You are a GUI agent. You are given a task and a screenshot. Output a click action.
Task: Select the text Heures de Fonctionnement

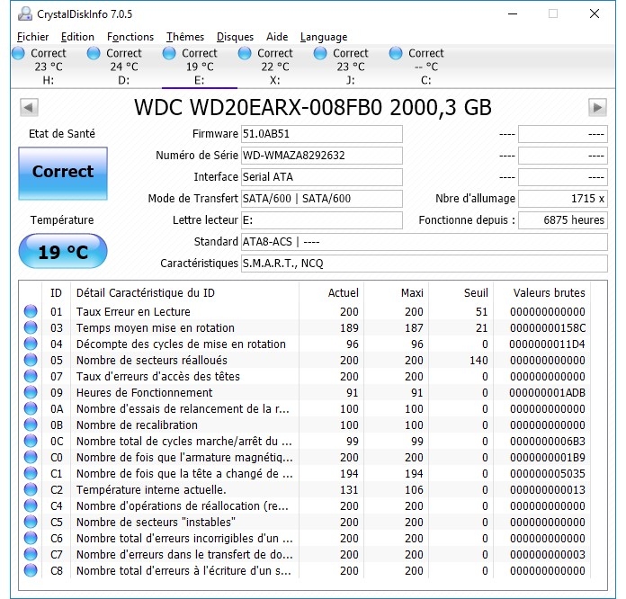145,392
